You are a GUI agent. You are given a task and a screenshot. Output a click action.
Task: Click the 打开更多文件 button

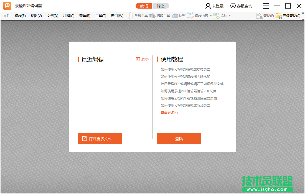[100, 139]
